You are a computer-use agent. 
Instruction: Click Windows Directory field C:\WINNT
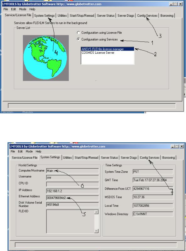pyautogui.click(x=153, y=214)
